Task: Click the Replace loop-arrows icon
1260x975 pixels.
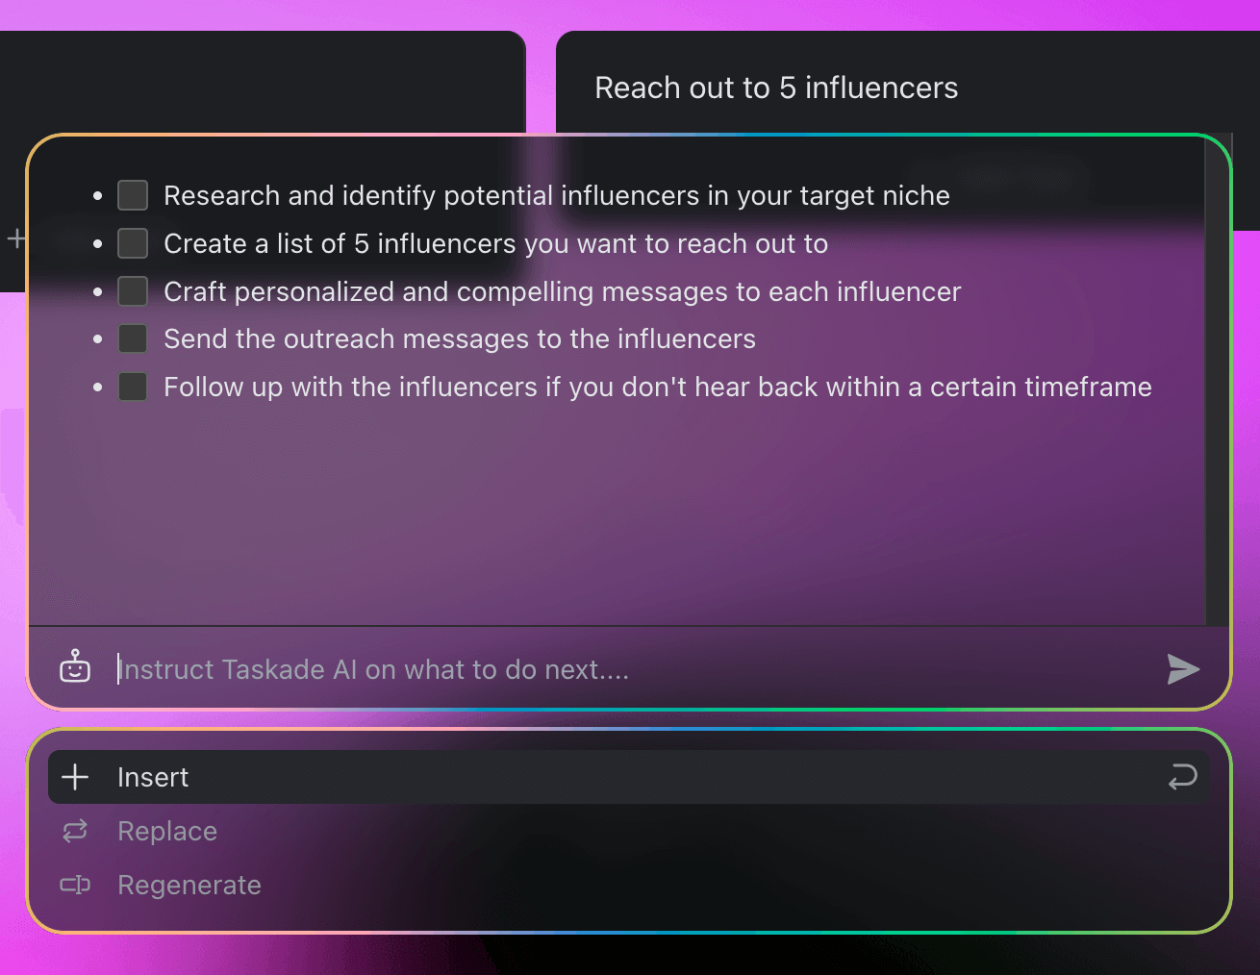Action: tap(74, 831)
